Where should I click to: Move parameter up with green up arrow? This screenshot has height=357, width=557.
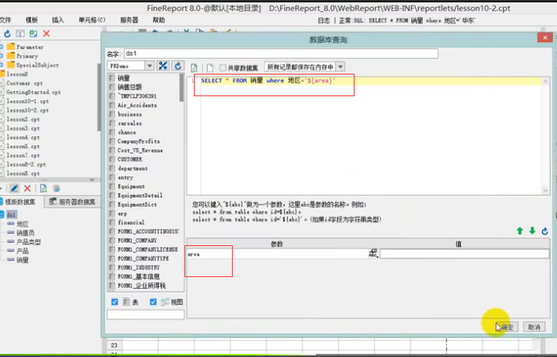[520, 231]
